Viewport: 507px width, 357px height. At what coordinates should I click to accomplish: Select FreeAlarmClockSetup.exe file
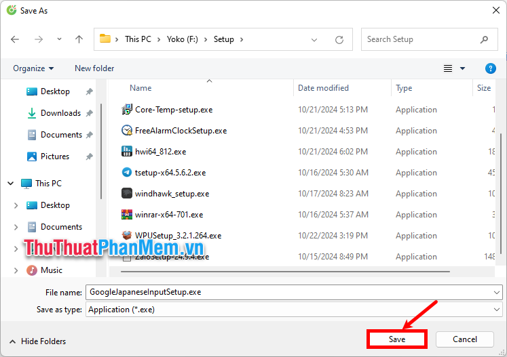[x=181, y=131]
